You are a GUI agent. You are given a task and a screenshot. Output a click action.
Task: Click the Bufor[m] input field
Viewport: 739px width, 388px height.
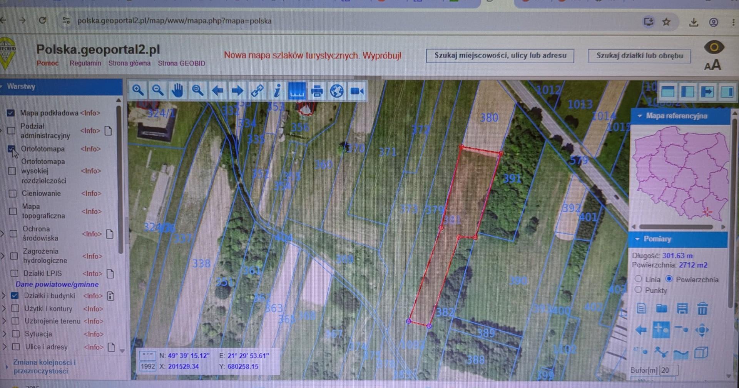(669, 370)
